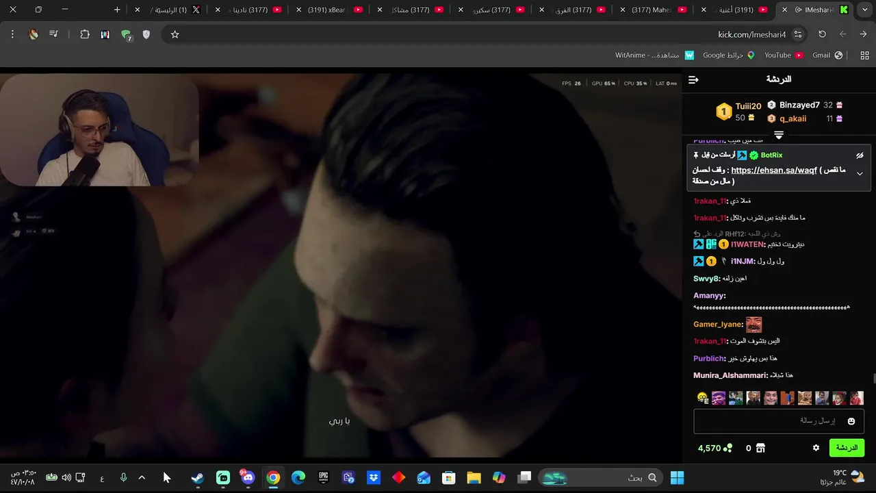Open the WitAnime bookmark
The width and height of the screenshot is (876, 493).
click(x=654, y=55)
